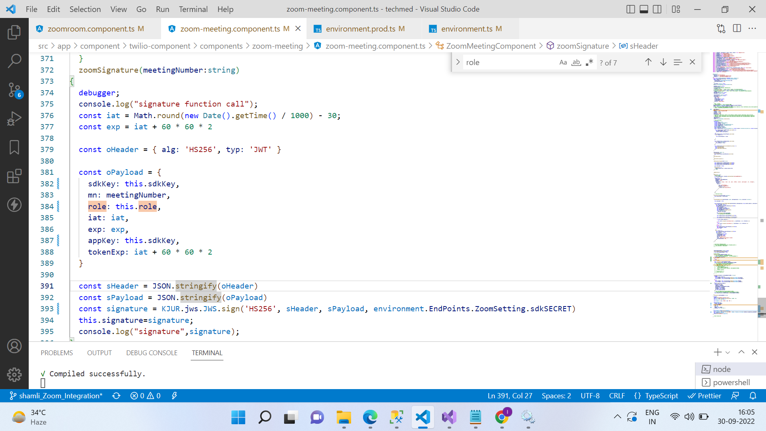The height and width of the screenshot is (431, 766).
Task: Toggle Match Whole Word in find widget
Action: (576, 62)
